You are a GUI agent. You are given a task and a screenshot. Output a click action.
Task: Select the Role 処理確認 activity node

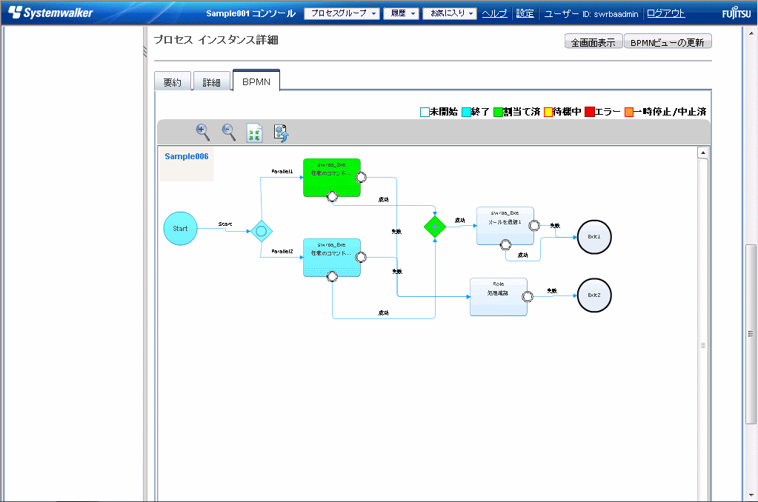(x=499, y=297)
